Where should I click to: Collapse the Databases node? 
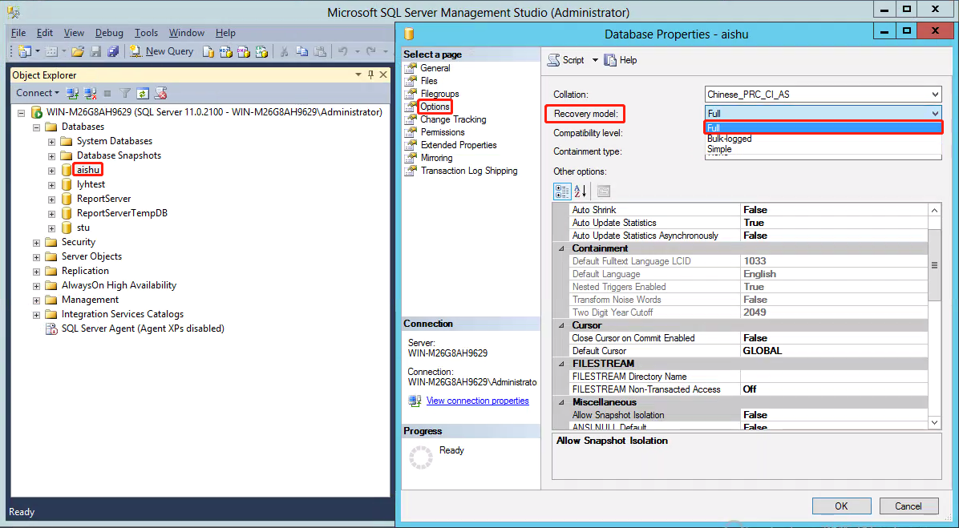tap(37, 127)
